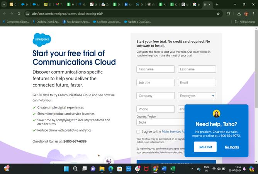Focus the Company field

[x=156, y=96]
